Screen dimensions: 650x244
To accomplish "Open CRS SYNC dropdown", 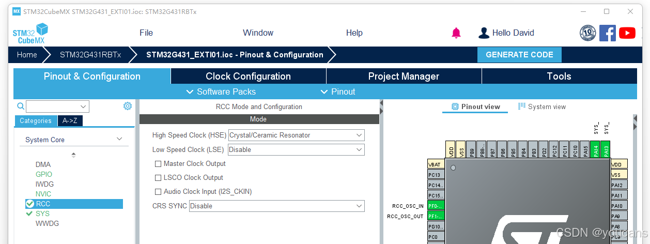I will coord(277,206).
